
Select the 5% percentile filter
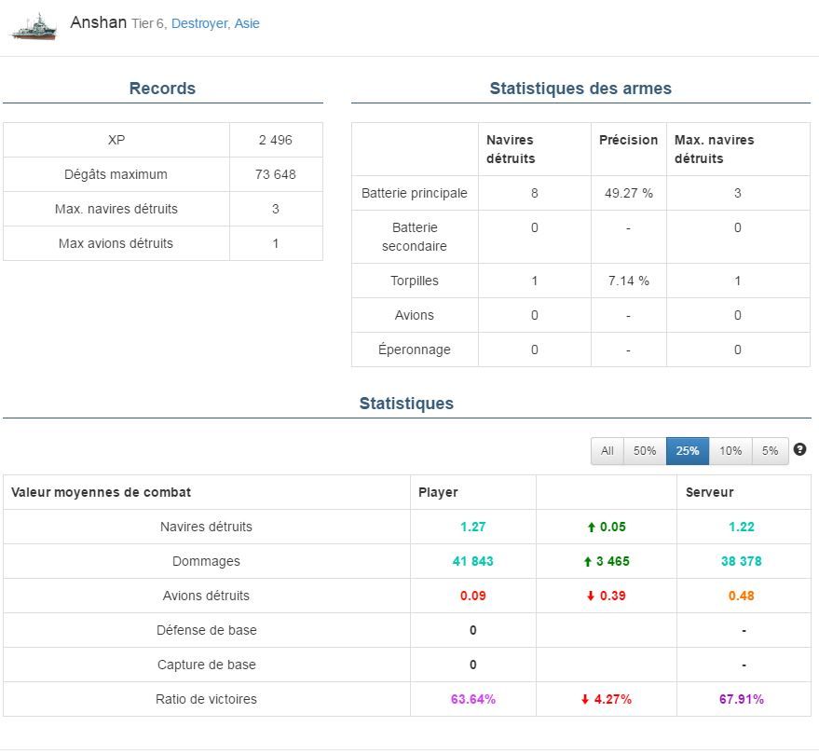point(770,451)
